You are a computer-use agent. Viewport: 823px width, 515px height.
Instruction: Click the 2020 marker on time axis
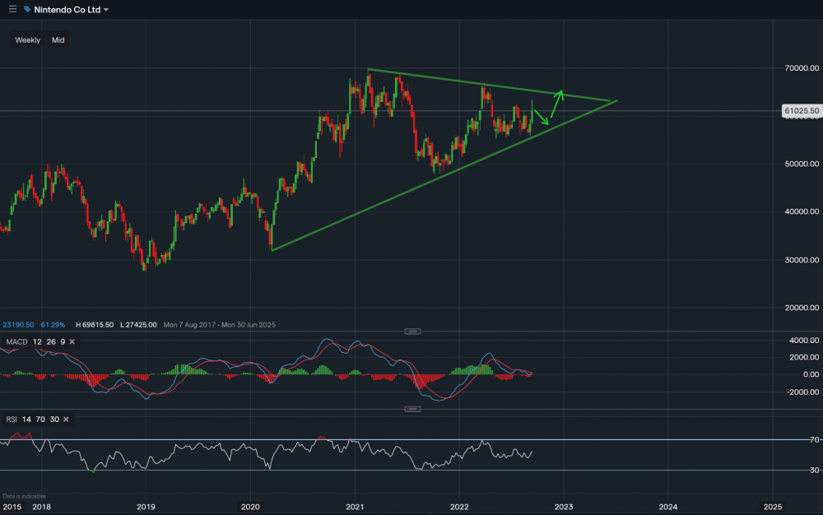tap(250, 507)
